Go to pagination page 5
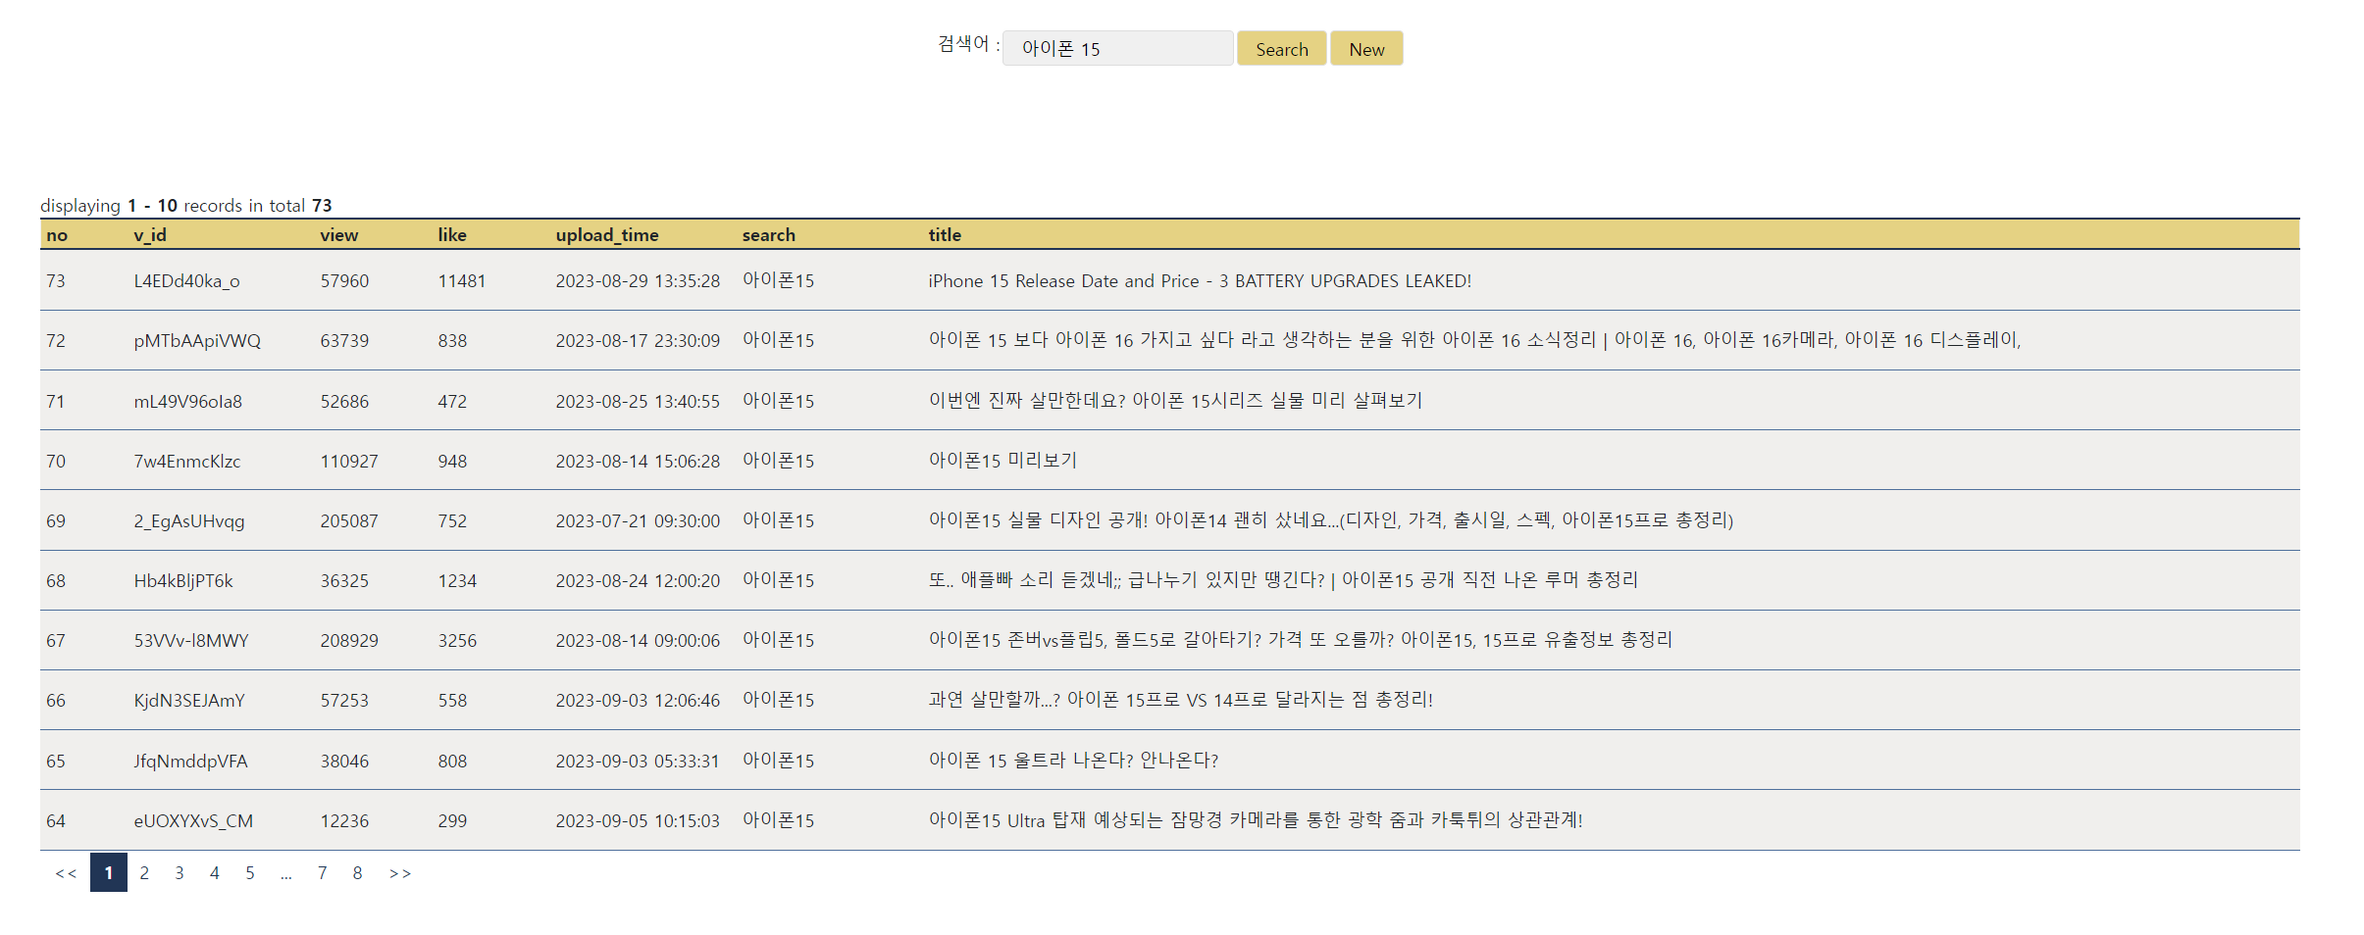The width and height of the screenshot is (2364, 935). coord(250,872)
